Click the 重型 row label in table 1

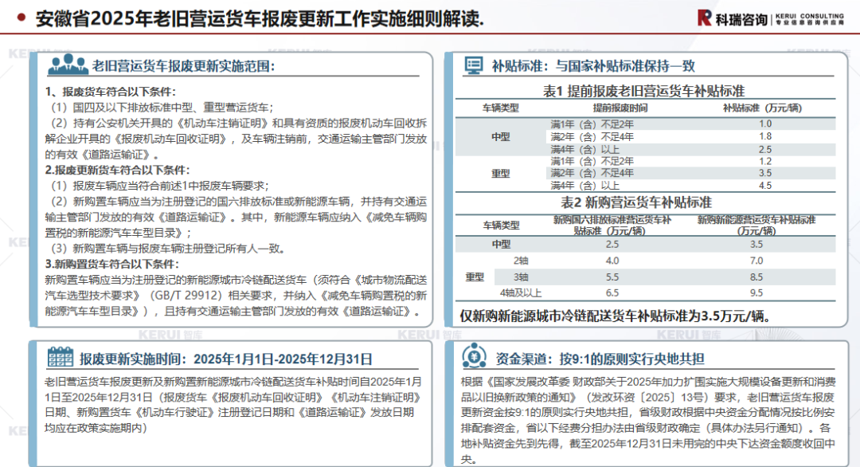pos(500,174)
